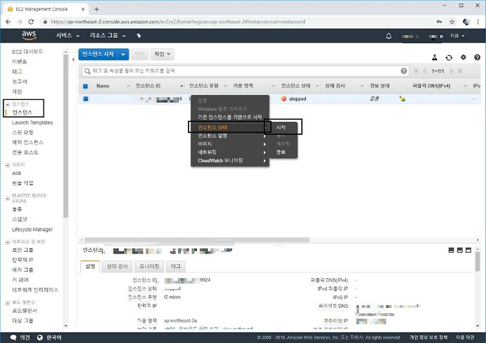Go back in browser history
This screenshot has height=343, width=486.
tap(8, 21)
